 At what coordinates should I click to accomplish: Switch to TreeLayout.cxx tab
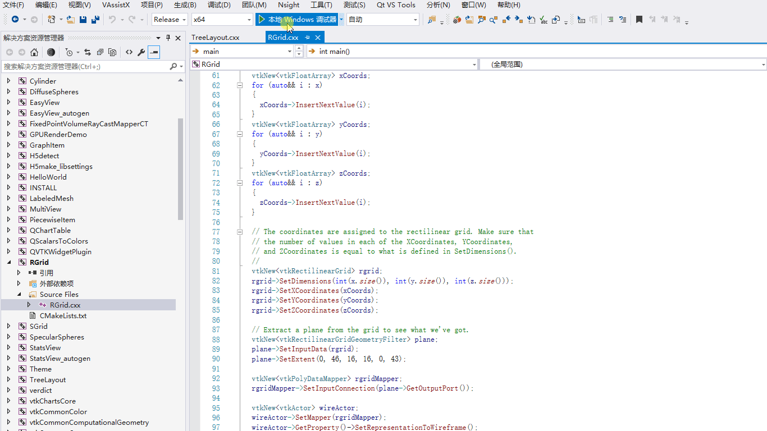pos(215,38)
